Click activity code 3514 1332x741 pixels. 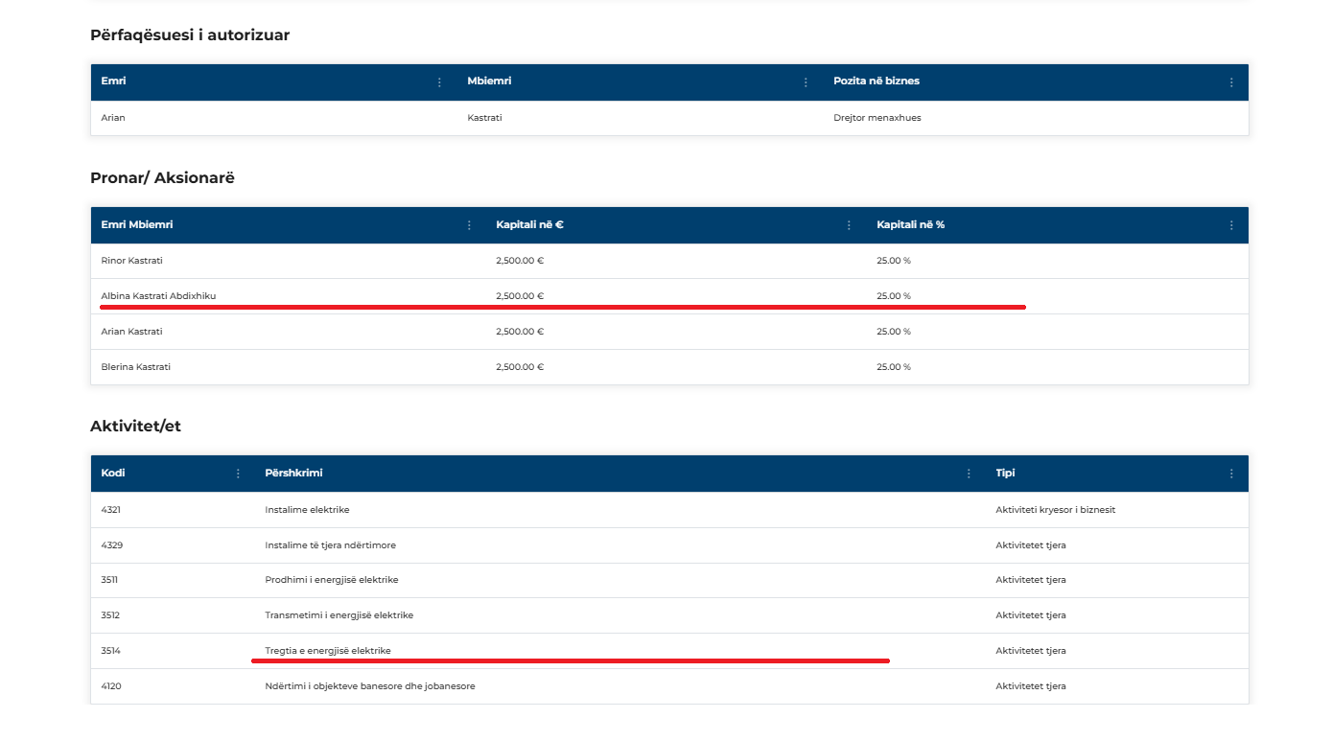coord(110,651)
